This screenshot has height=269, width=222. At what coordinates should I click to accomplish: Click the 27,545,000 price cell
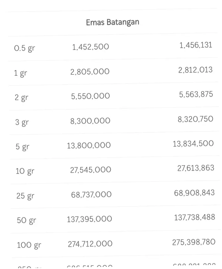(x=91, y=170)
